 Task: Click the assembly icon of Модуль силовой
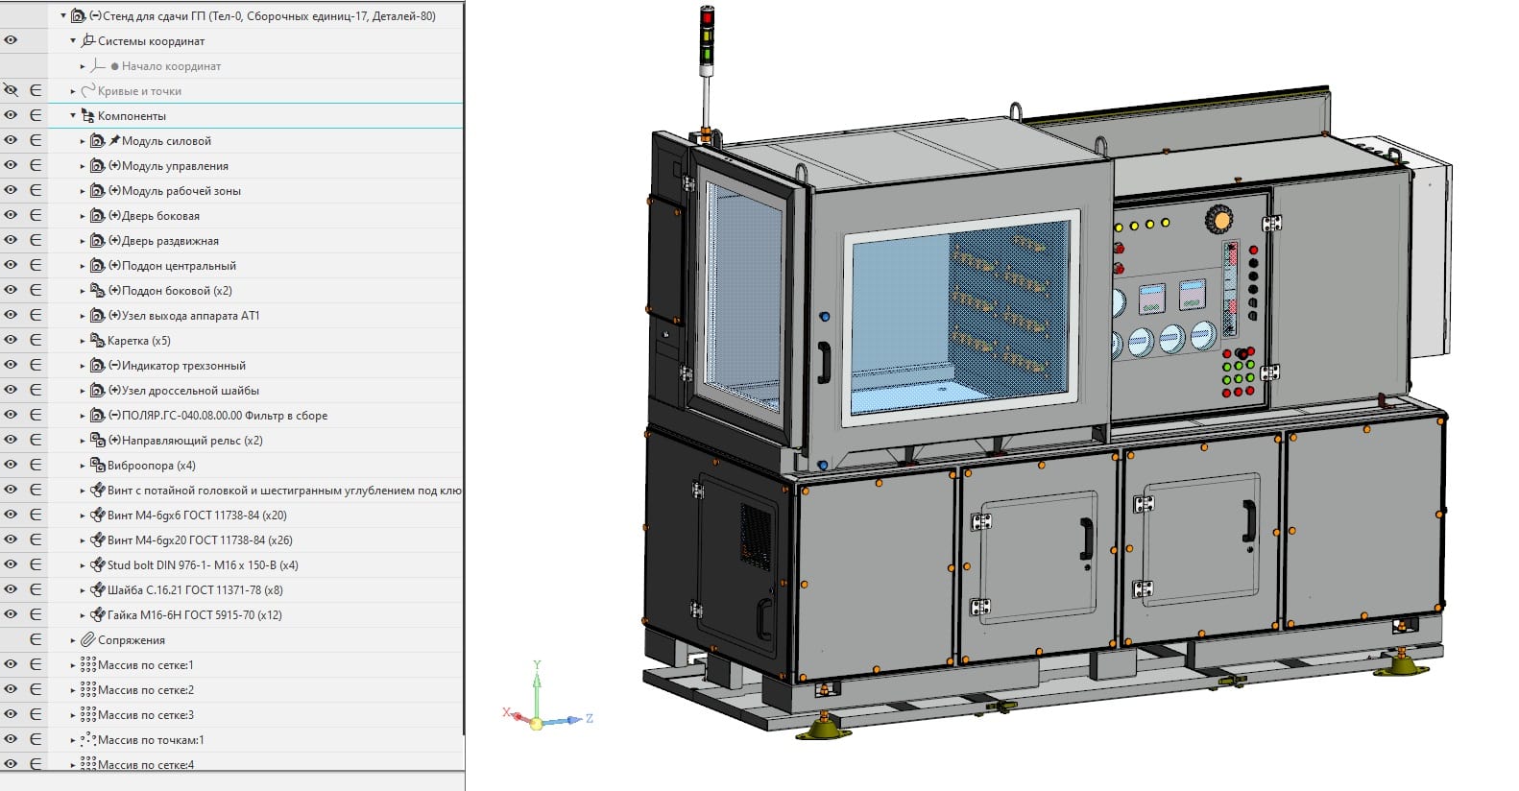(97, 141)
